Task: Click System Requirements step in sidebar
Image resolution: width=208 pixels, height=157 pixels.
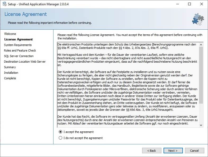Action: point(18,45)
